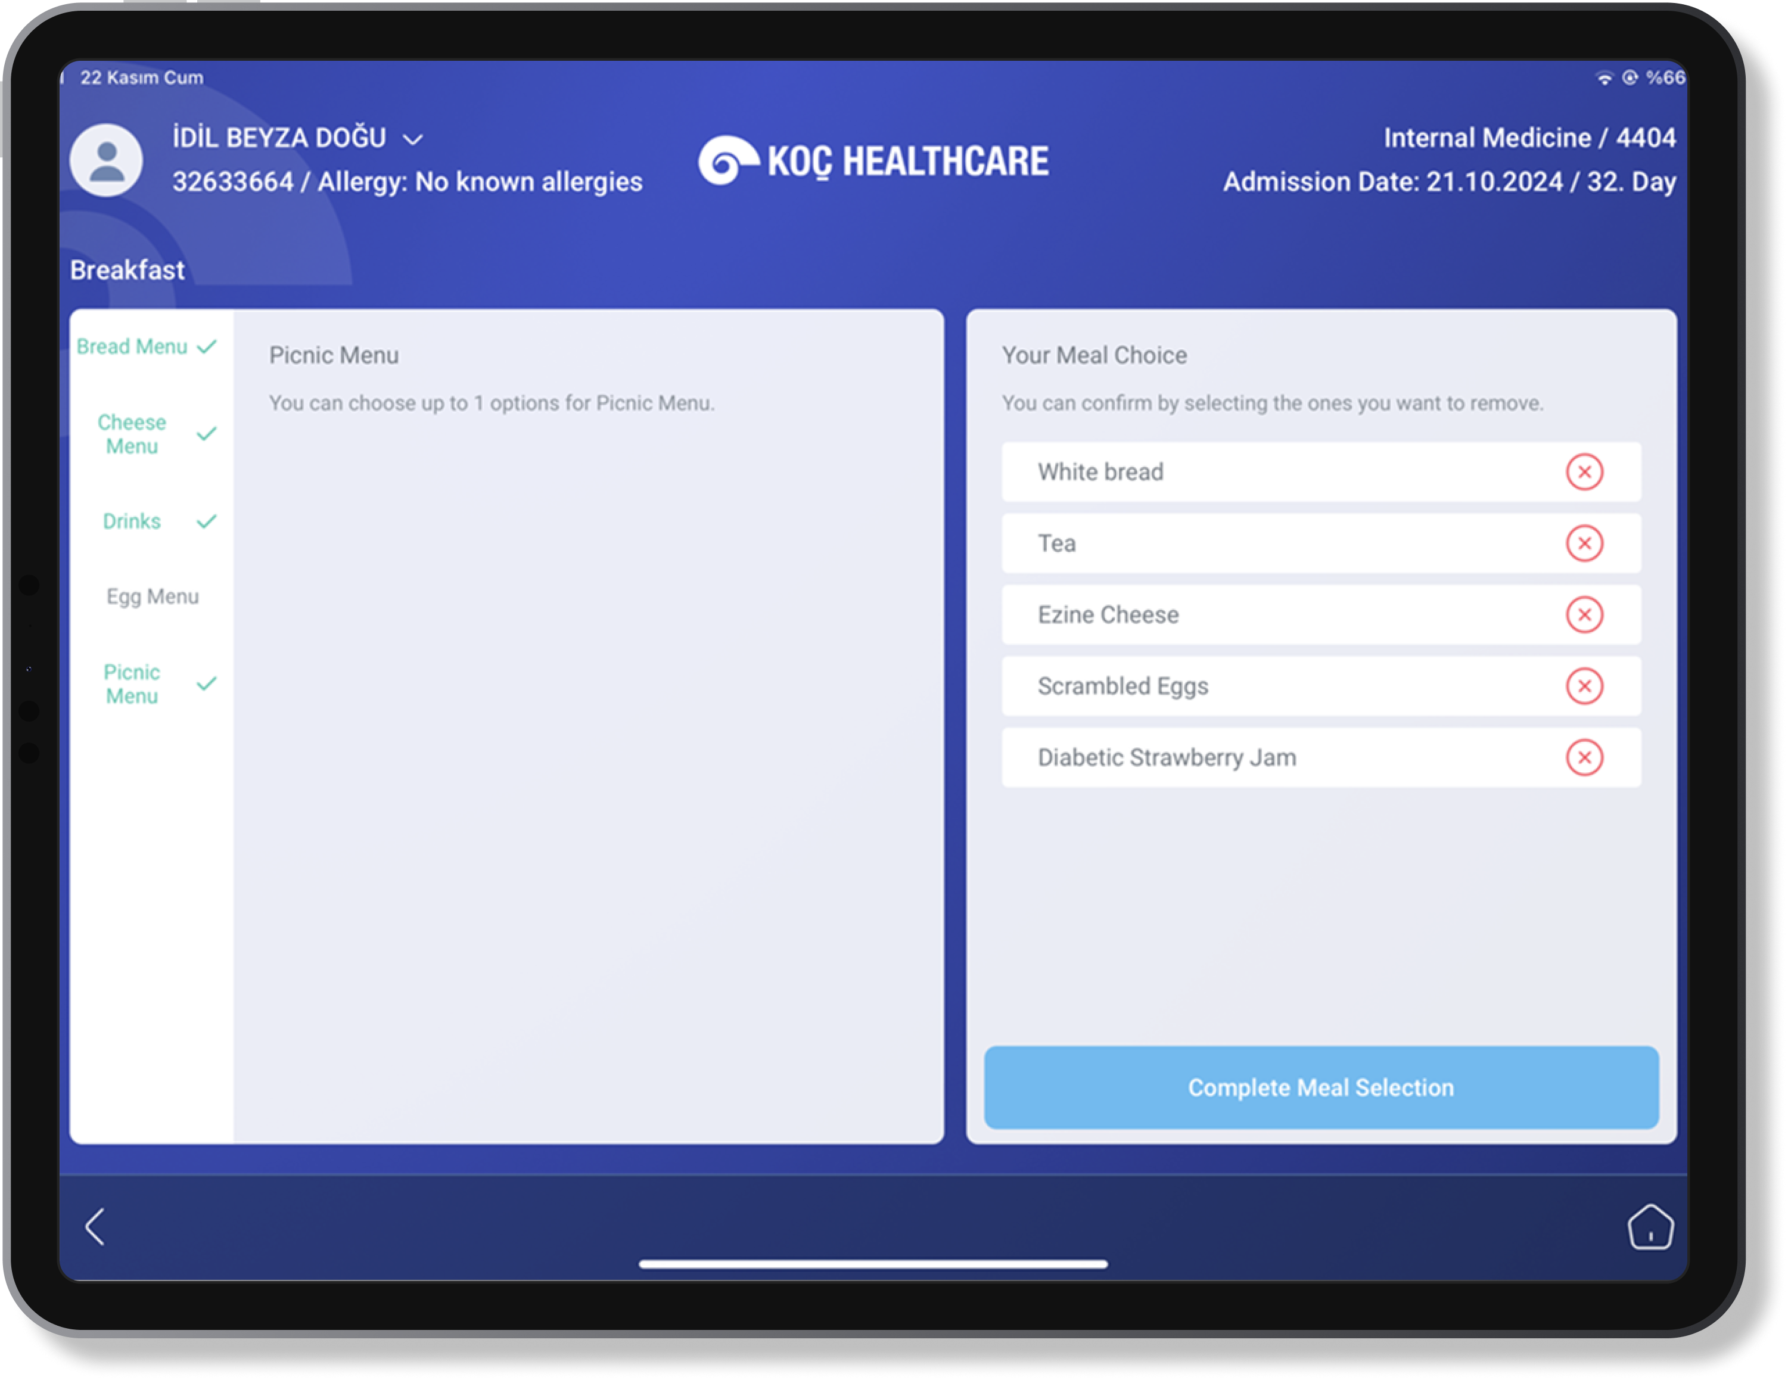Tap the patient avatar icon

point(107,160)
